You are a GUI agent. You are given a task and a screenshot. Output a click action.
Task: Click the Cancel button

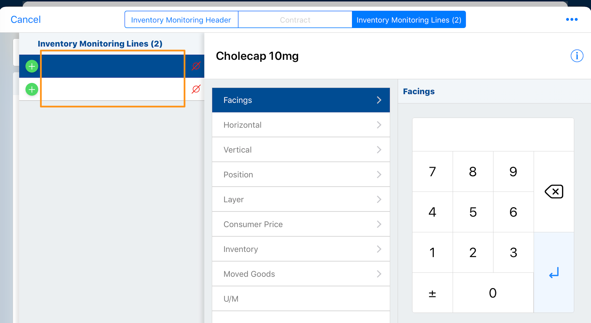[26, 20]
